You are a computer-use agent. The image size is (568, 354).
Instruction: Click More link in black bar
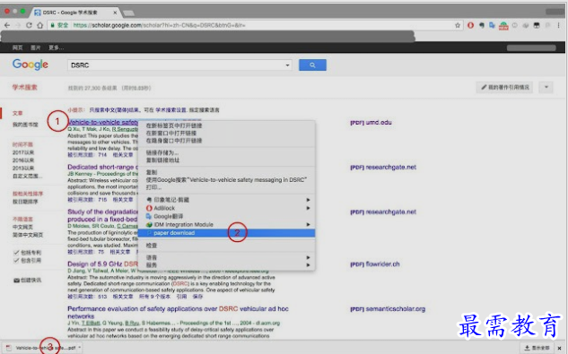57,47
